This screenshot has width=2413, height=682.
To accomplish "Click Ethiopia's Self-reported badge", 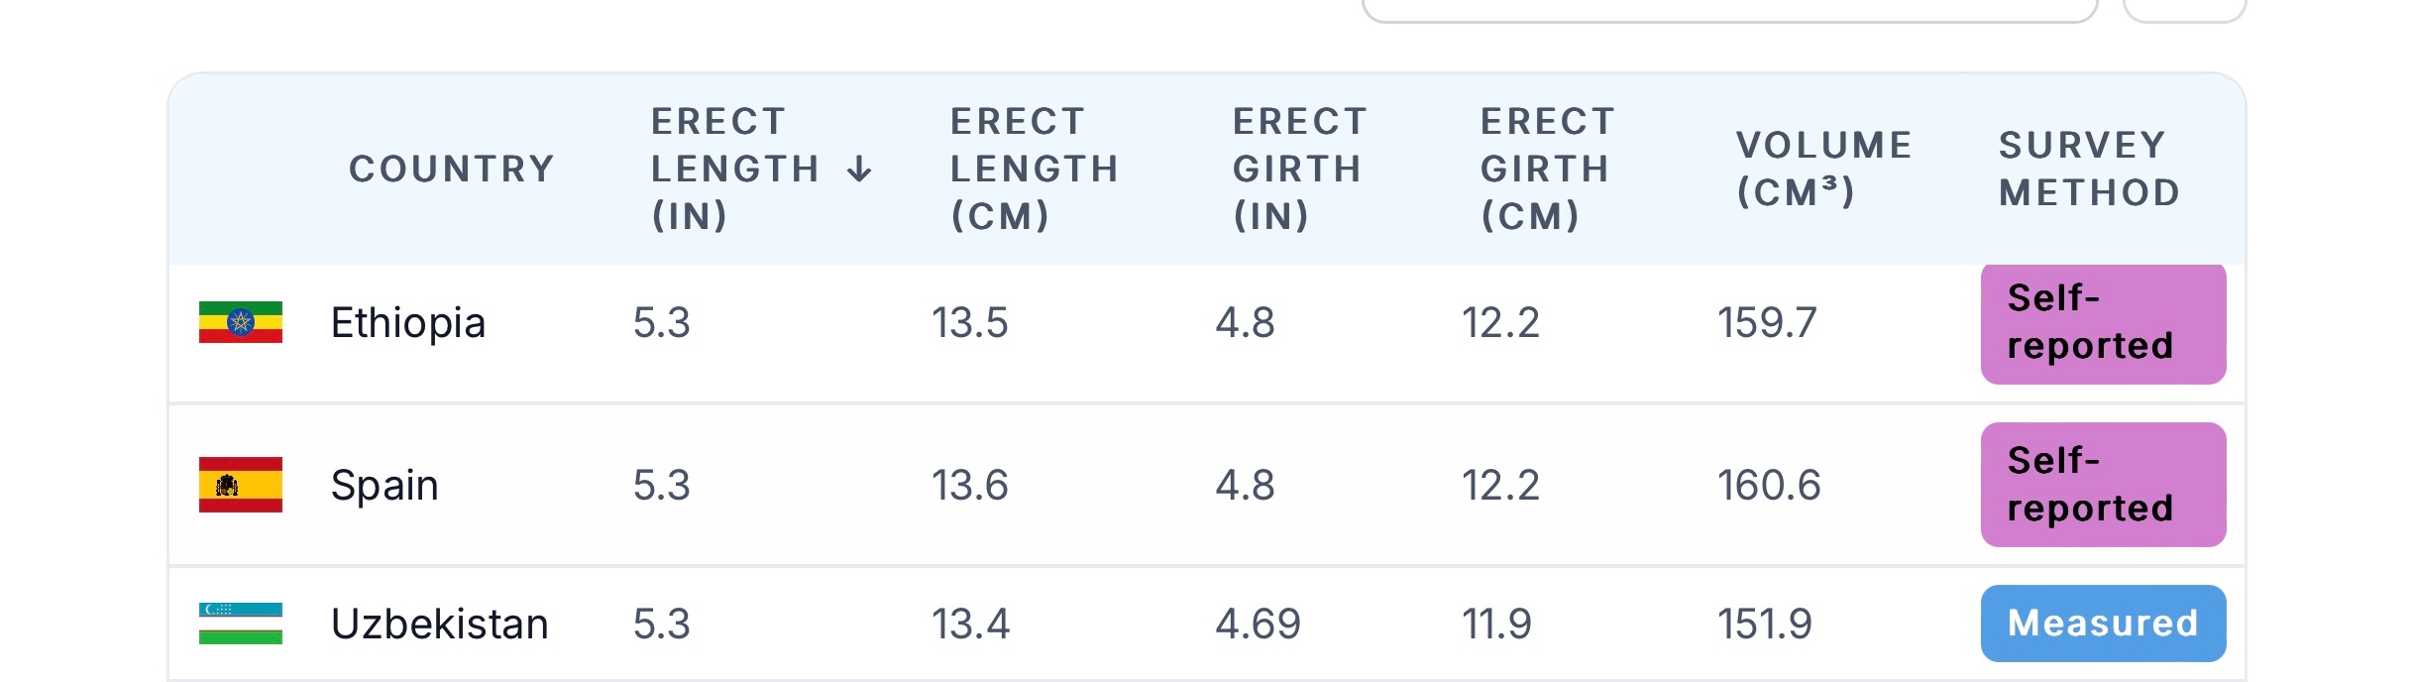I will (2103, 323).
